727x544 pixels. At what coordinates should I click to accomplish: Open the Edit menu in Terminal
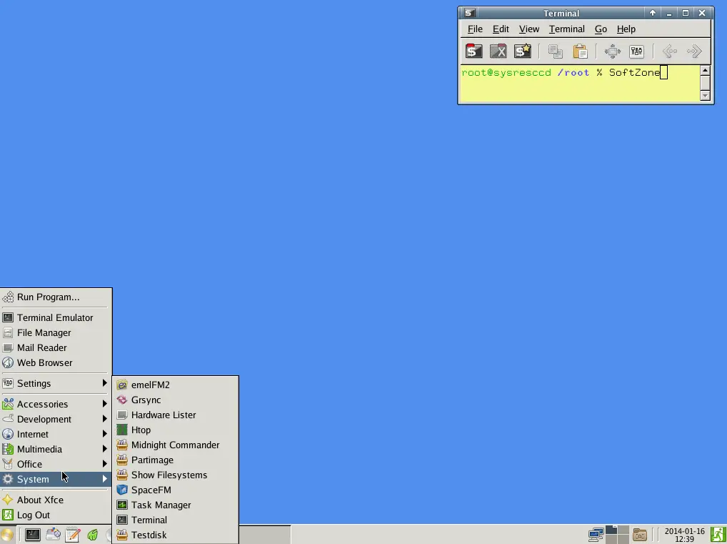pos(501,29)
